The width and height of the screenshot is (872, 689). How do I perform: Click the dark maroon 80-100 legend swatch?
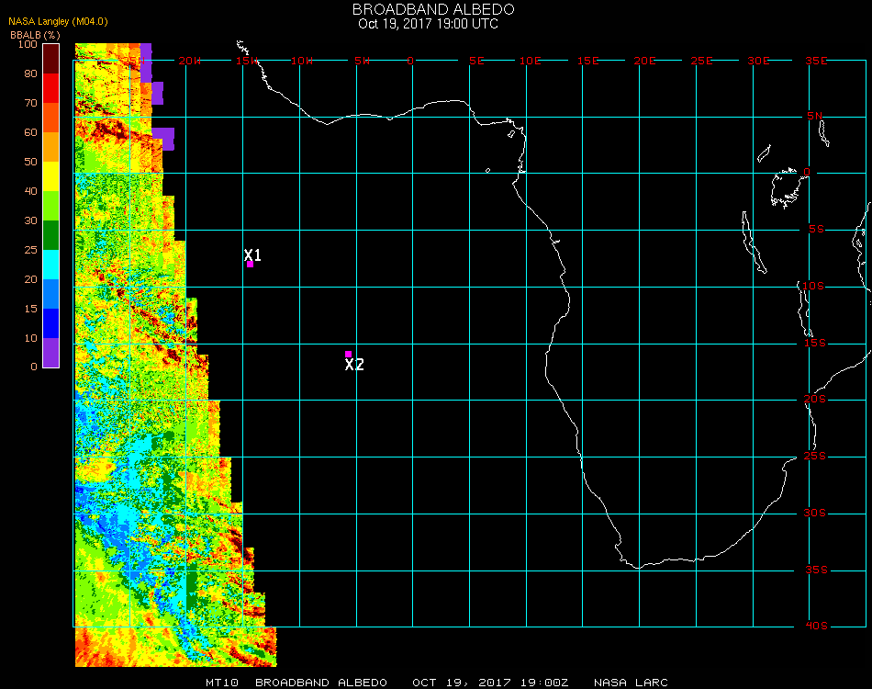pos(50,59)
